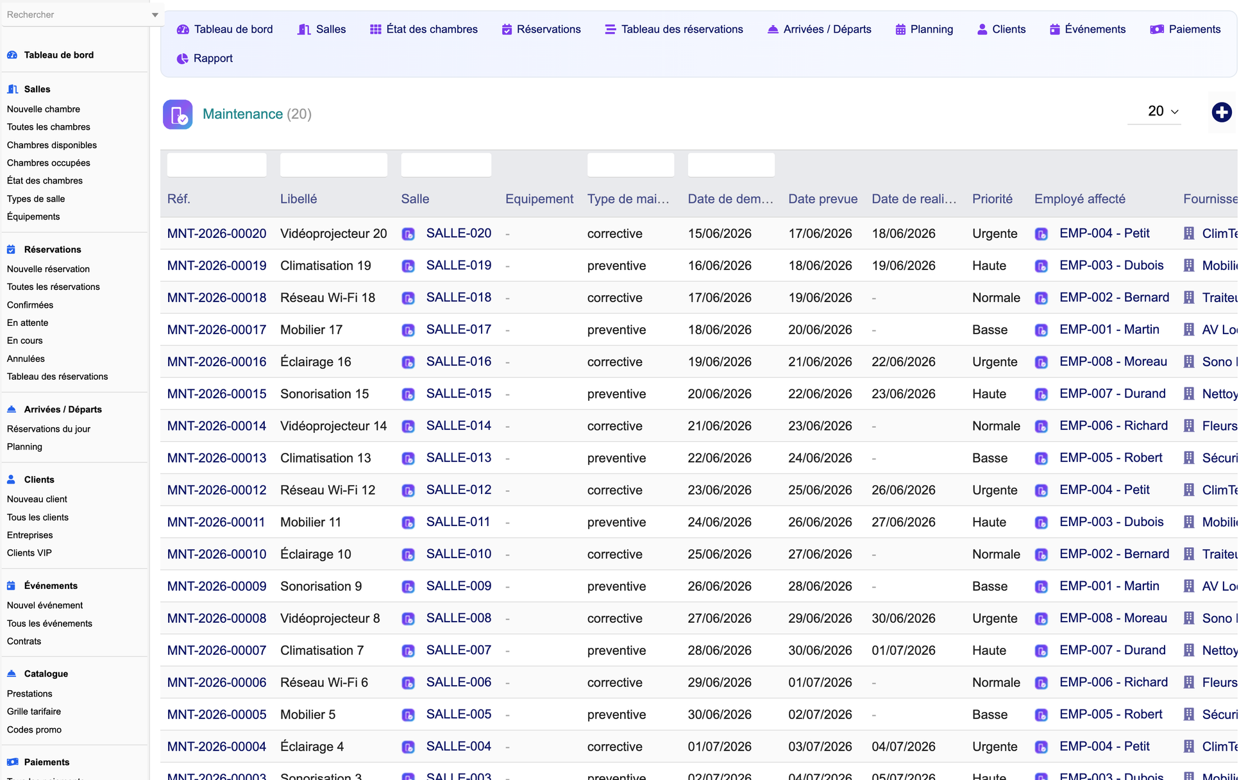Click the Clients sidebar section icon

12,479
